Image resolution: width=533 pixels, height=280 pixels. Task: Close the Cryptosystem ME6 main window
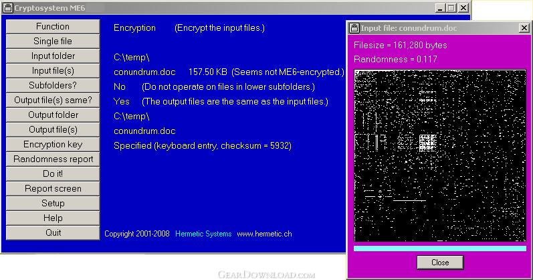point(463,8)
